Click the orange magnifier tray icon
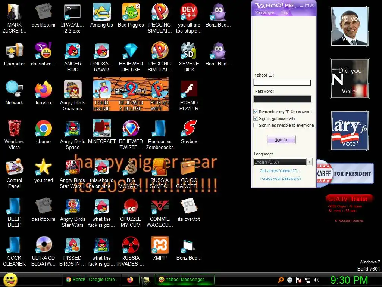The height and width of the screenshot is (287, 382). pyautogui.click(x=281, y=280)
